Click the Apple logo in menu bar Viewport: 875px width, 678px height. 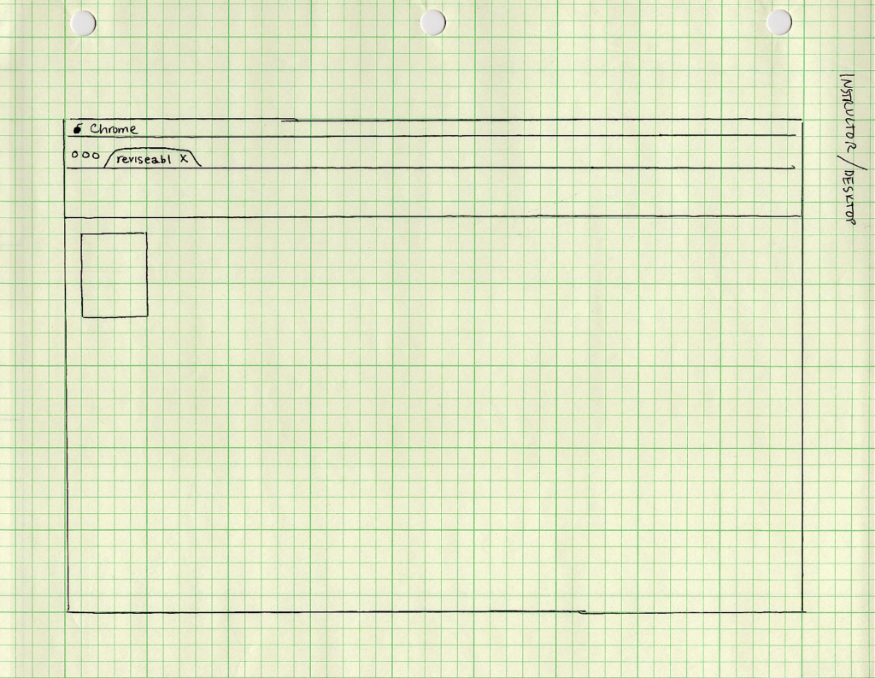(78, 129)
